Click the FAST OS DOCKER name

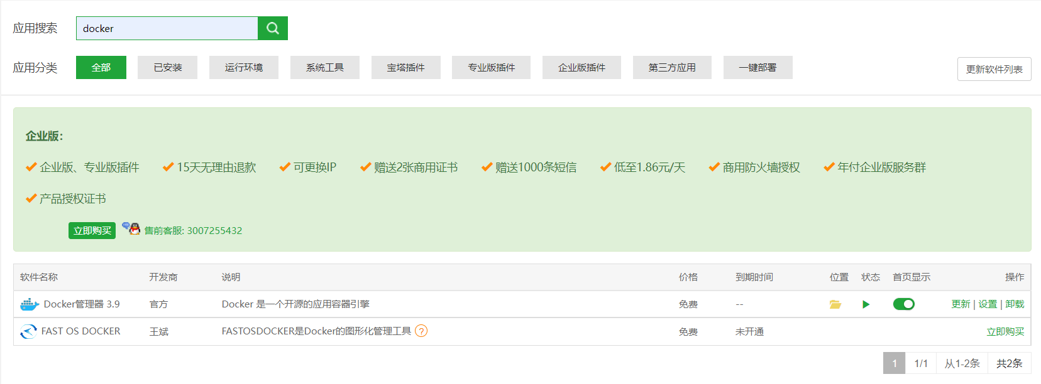pyautogui.click(x=80, y=331)
